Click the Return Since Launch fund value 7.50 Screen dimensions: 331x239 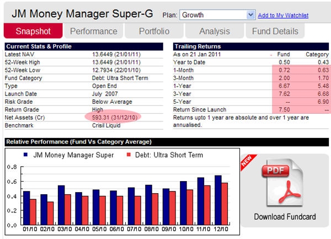pos(284,110)
